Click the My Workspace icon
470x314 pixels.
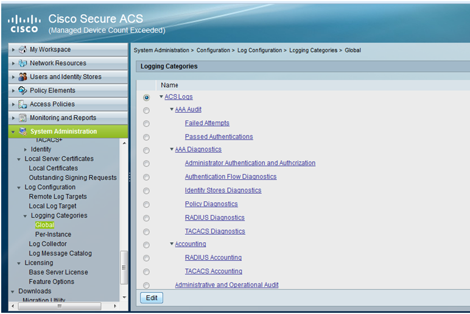point(23,49)
